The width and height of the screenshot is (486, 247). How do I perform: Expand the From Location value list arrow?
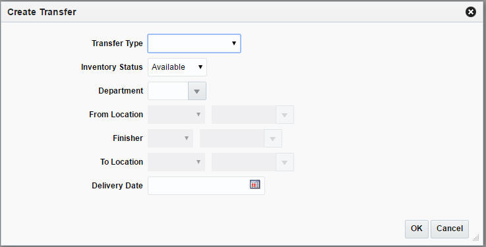tap(284, 115)
